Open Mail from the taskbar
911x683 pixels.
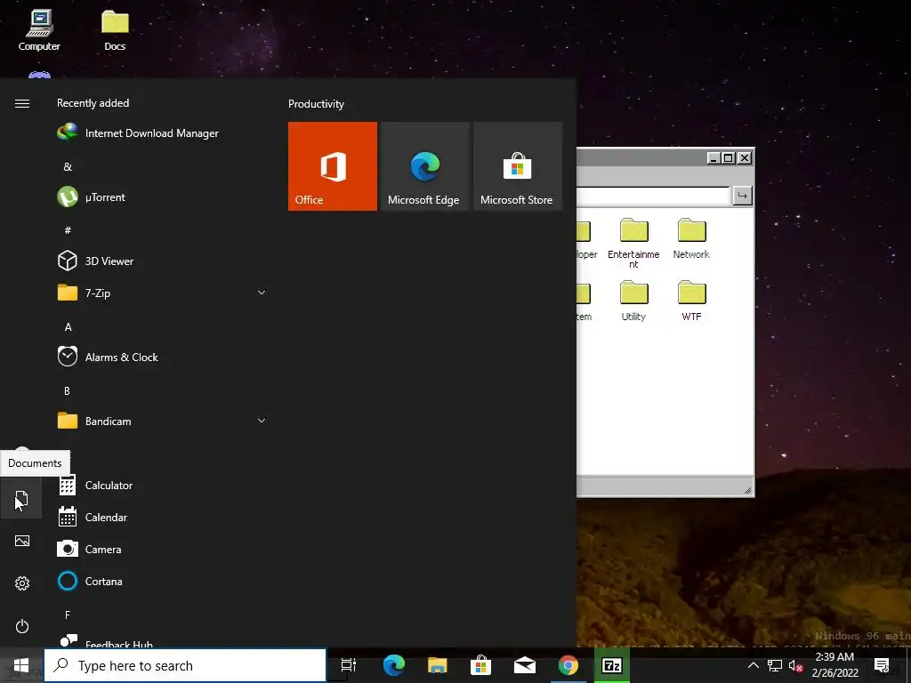(x=524, y=665)
